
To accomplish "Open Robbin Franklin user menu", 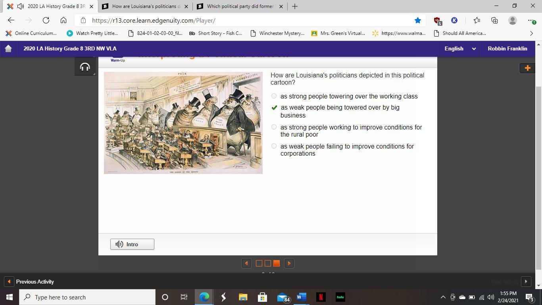I will click(507, 48).
